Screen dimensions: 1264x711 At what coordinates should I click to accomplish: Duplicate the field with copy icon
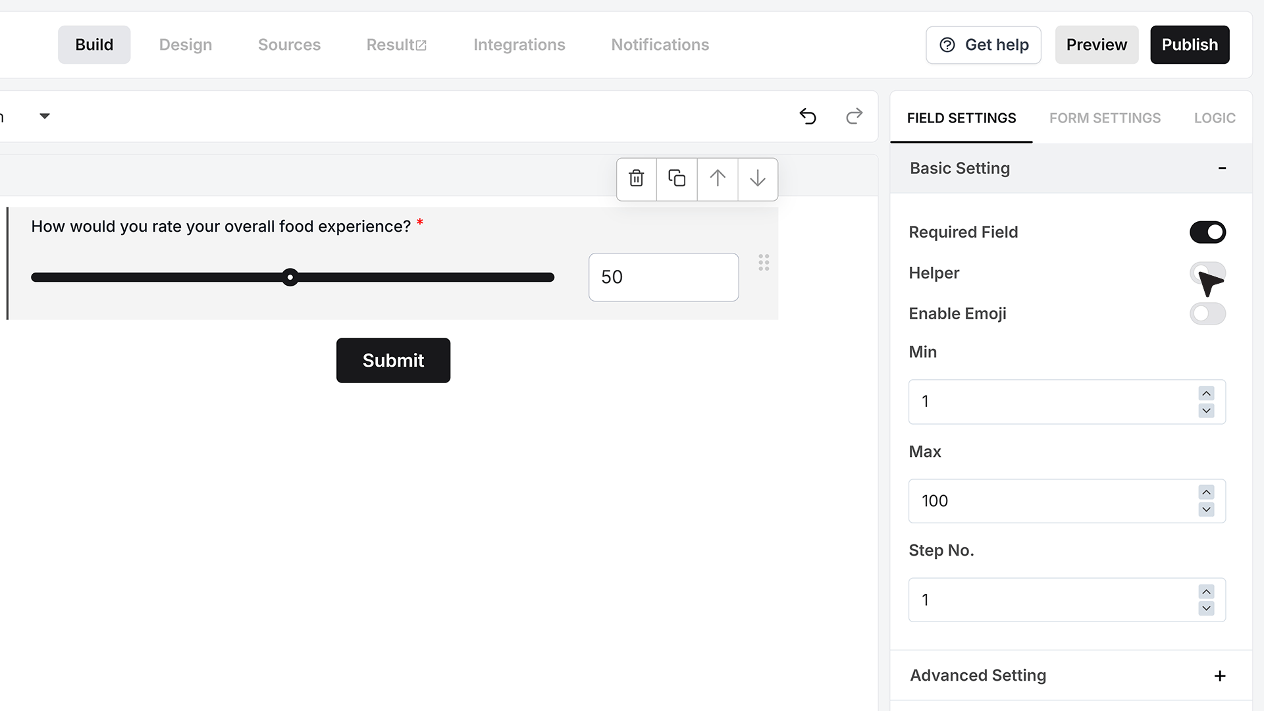click(x=677, y=178)
